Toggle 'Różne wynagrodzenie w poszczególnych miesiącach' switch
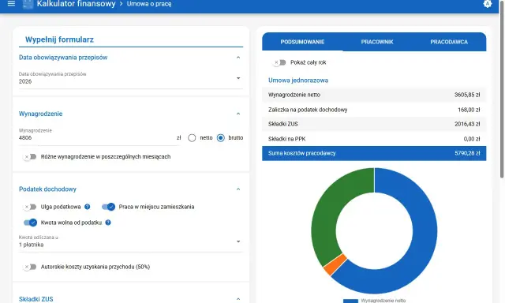 coord(30,157)
